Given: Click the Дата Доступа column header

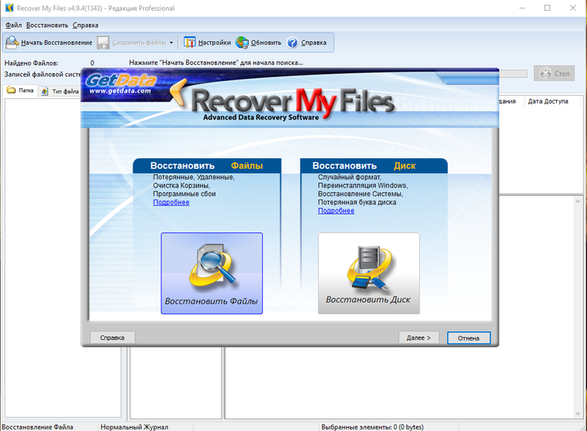Looking at the screenshot, I should 548,101.
